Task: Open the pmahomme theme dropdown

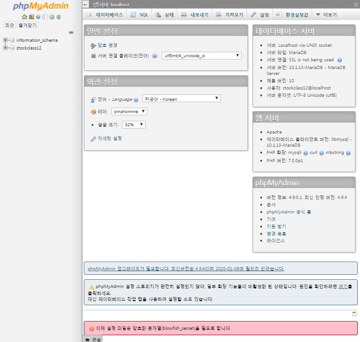Action: click(x=129, y=111)
